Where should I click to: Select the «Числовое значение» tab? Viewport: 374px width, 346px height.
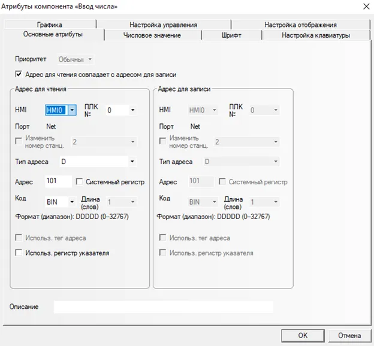(x=152, y=35)
